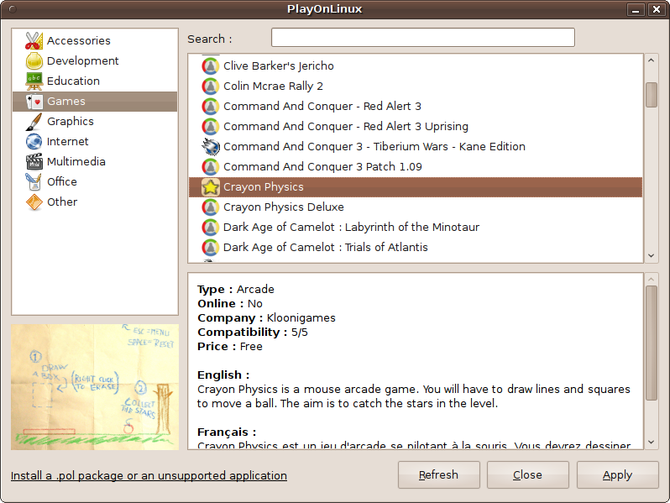Viewport: 670px width, 503px height.
Task: Click the description pane scroll down arrow
Action: 652,443
